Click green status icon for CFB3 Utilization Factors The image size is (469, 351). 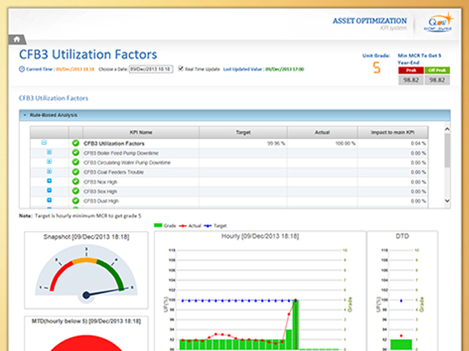click(75, 143)
